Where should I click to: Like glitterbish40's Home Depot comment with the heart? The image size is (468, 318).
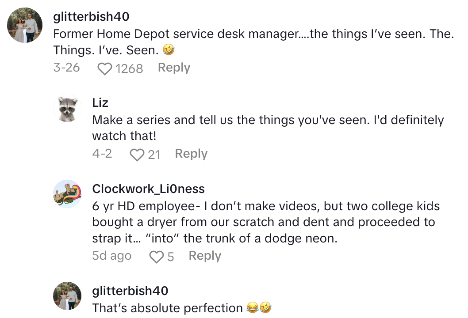click(104, 68)
